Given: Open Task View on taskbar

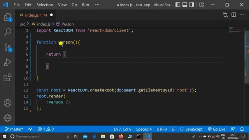Looking at the screenshot, I should (76, 136).
